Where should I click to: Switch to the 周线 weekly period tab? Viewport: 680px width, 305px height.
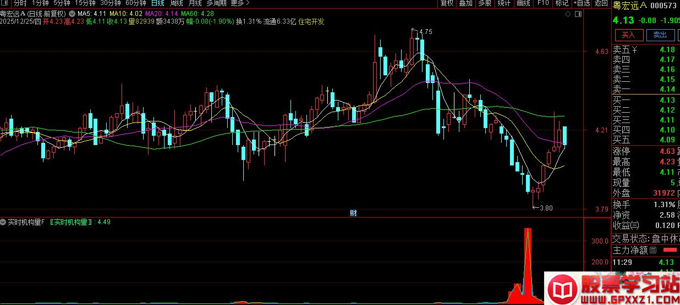tap(177, 3)
